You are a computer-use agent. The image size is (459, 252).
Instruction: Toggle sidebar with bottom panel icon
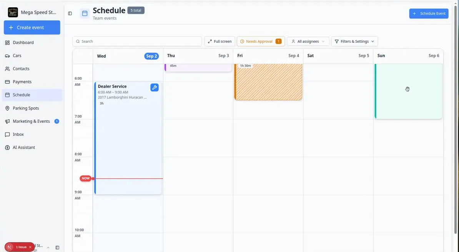tap(57, 248)
